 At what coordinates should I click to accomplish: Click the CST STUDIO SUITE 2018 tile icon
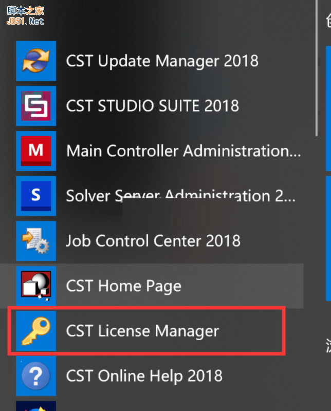[36, 106]
